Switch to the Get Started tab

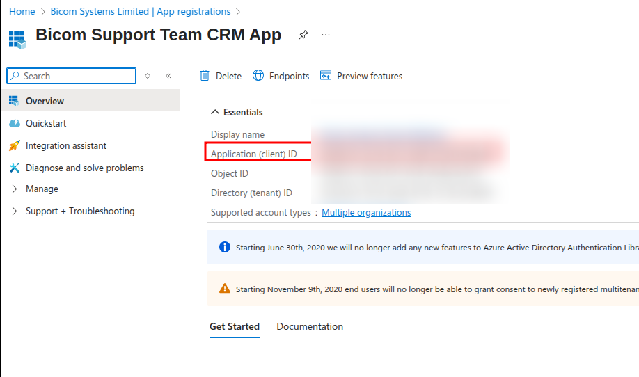click(235, 326)
